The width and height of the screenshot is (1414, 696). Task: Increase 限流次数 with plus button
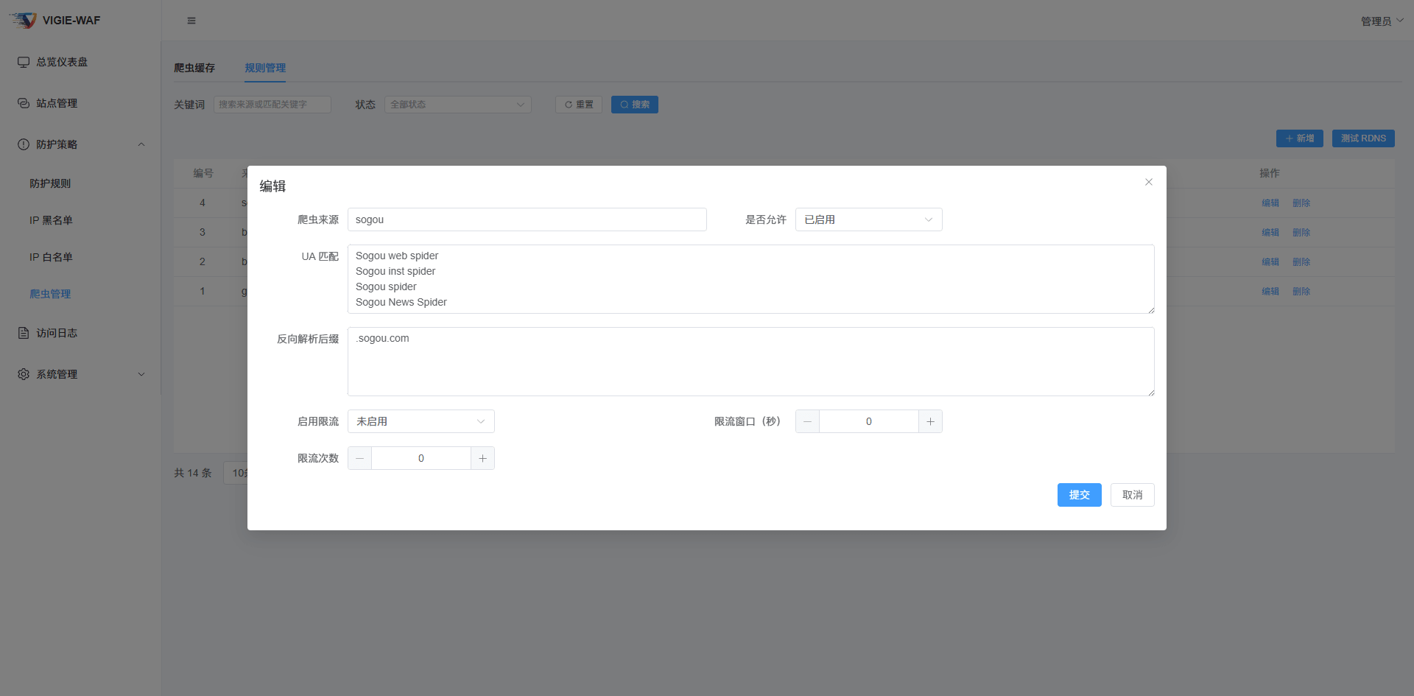[482, 458]
